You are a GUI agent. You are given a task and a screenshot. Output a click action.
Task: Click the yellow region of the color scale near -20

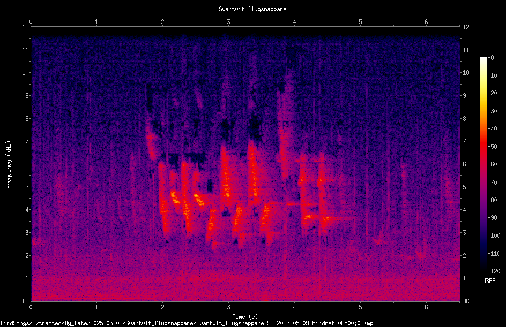(483, 93)
